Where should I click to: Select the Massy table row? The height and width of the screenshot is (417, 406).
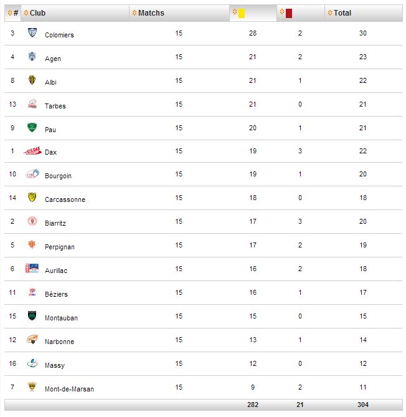(x=203, y=363)
